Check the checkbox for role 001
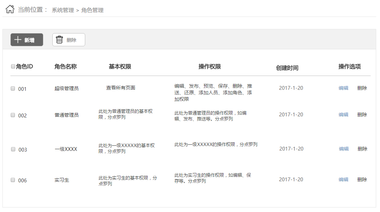The height and width of the screenshot is (212, 380). (x=13, y=88)
